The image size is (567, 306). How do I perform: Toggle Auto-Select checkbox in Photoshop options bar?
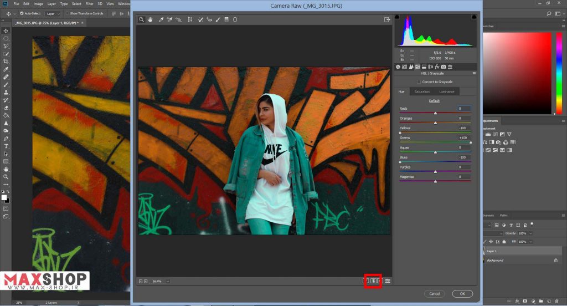coord(22,13)
